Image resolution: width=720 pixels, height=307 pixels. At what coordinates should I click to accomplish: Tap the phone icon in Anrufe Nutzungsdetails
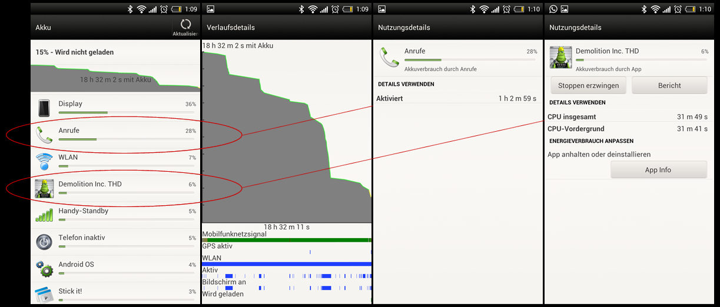[389, 57]
